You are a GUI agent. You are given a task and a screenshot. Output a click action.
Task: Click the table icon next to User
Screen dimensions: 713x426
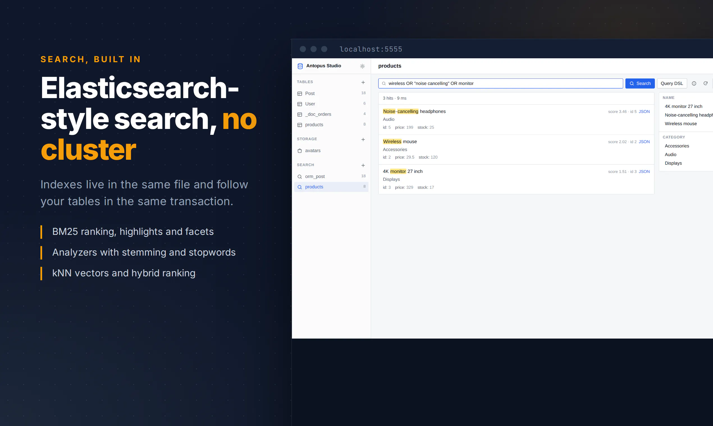(300, 104)
